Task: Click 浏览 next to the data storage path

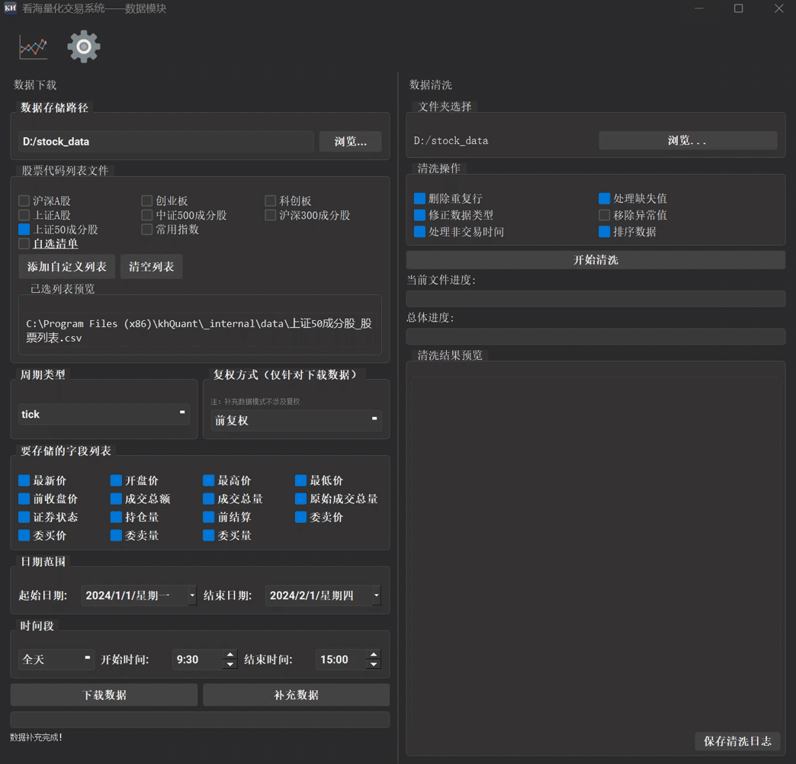Action: (350, 141)
